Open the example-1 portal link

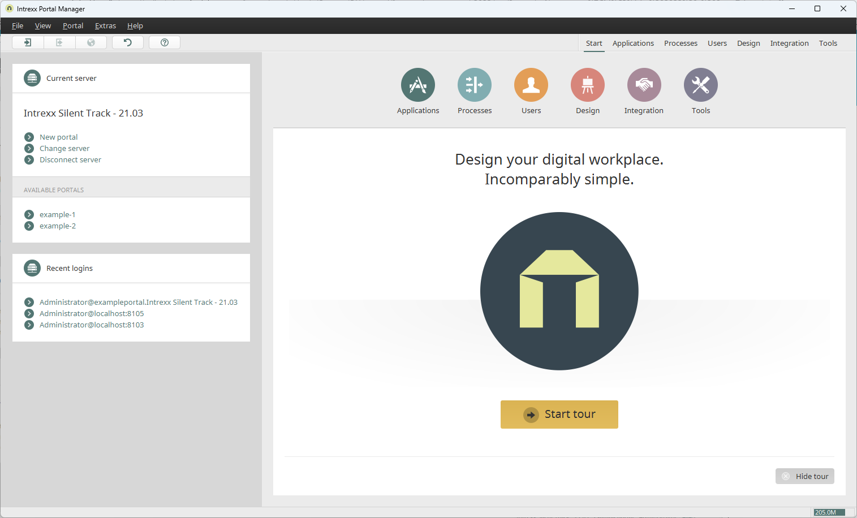click(58, 214)
